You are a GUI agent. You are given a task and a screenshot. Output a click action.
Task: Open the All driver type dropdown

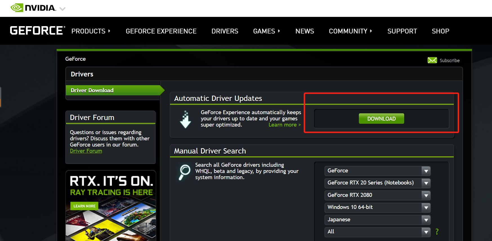point(377,232)
